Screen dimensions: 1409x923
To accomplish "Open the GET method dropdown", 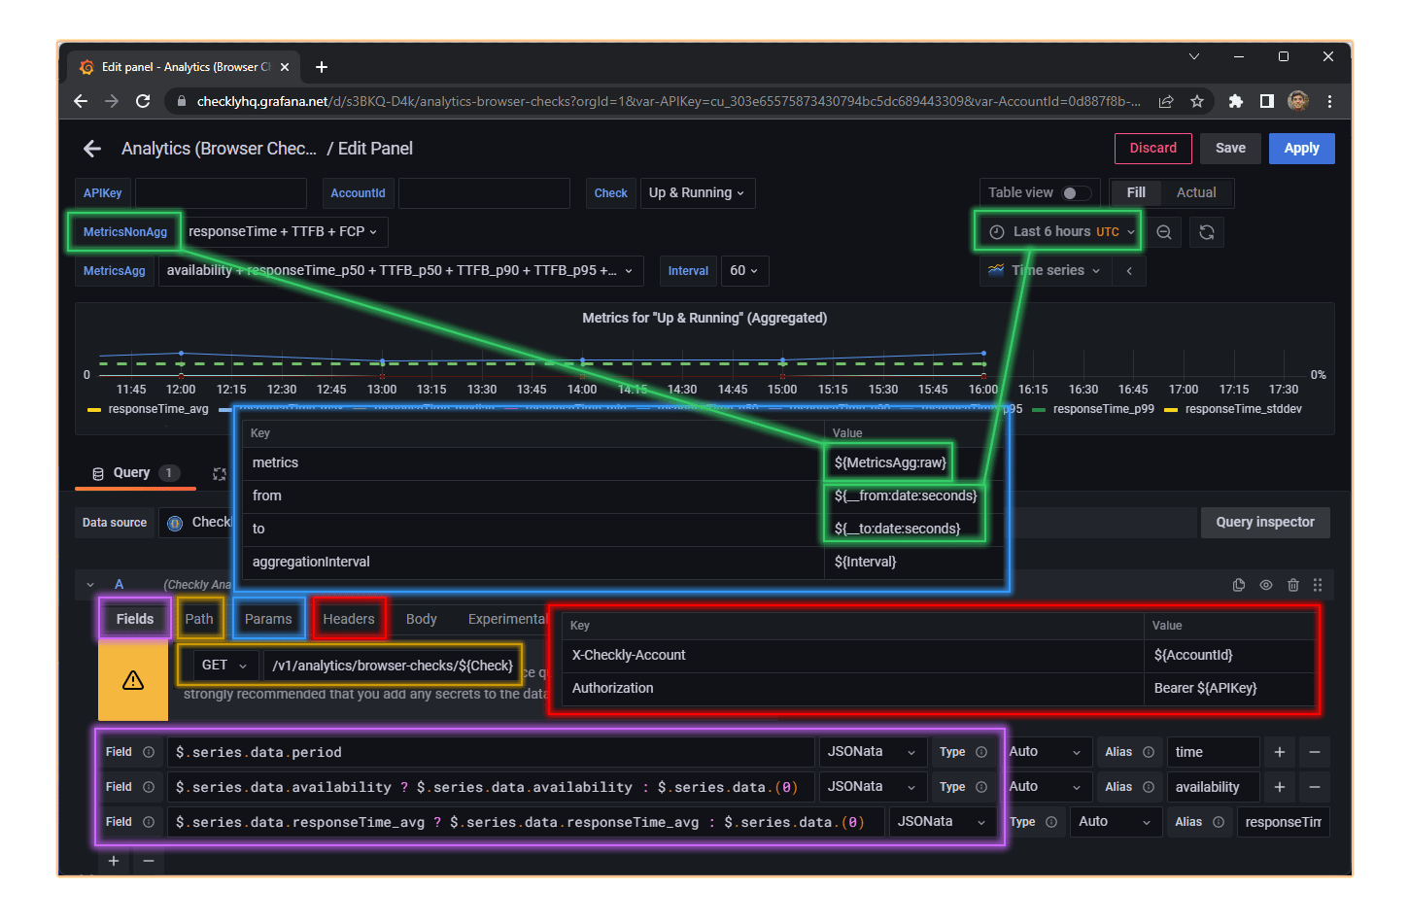I will 224,666.
